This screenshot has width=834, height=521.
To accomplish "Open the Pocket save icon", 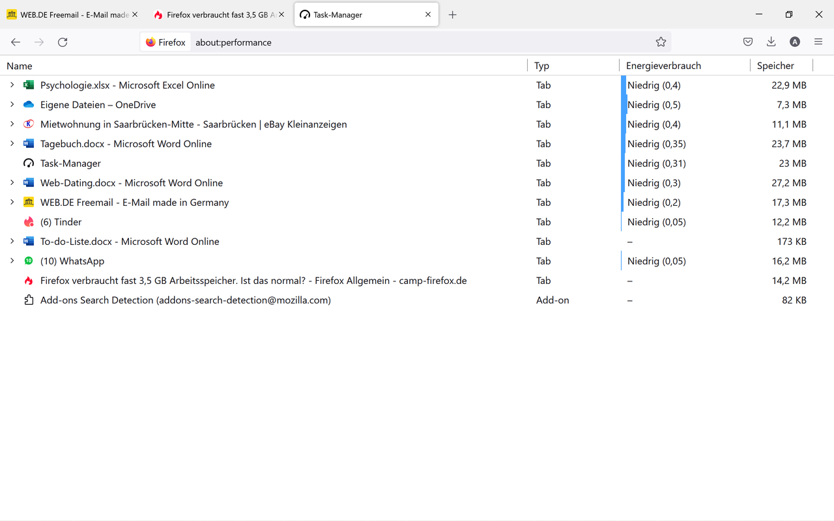I will click(748, 42).
